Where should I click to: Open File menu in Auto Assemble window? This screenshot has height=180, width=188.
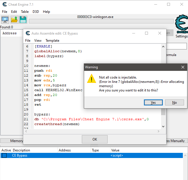pyautogui.click(x=28, y=41)
